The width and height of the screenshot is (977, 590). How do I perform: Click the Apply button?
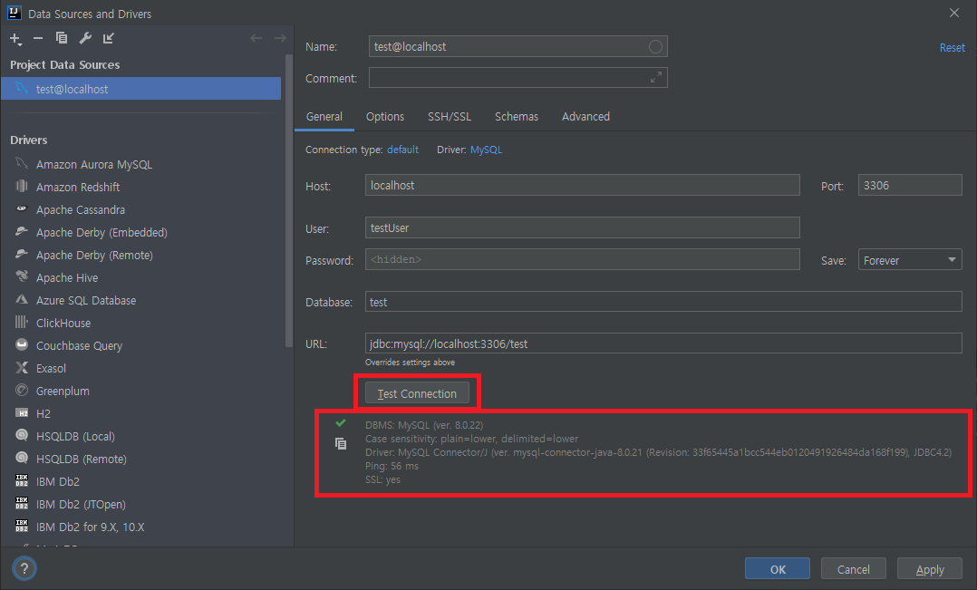930,569
